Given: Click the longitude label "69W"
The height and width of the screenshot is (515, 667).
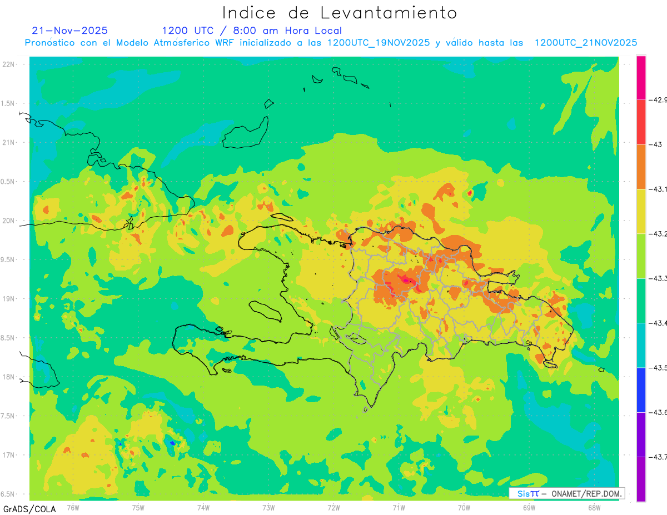Looking at the screenshot, I should (x=529, y=507).
